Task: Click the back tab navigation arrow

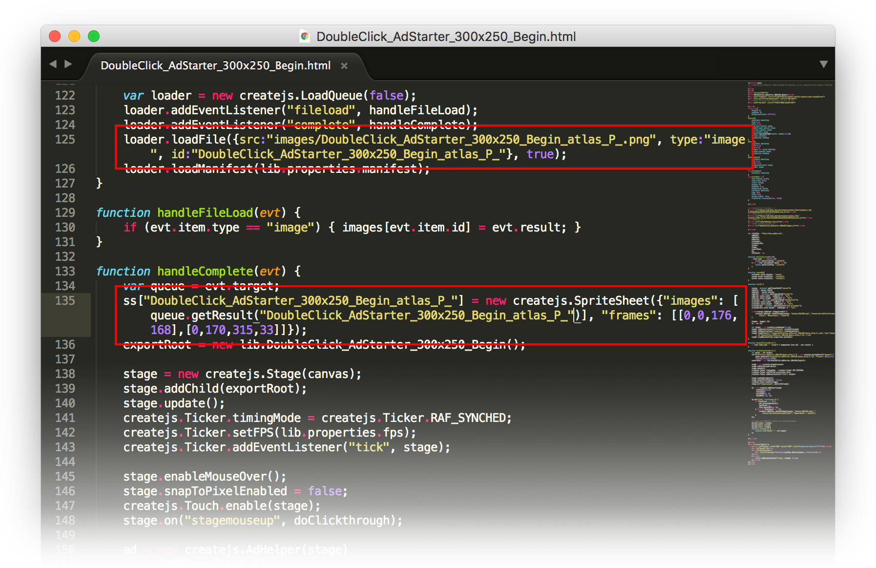Action: click(53, 64)
